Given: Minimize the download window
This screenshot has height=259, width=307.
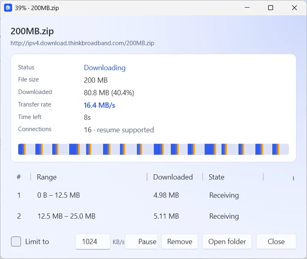Looking at the screenshot, I should [x=247, y=8].
